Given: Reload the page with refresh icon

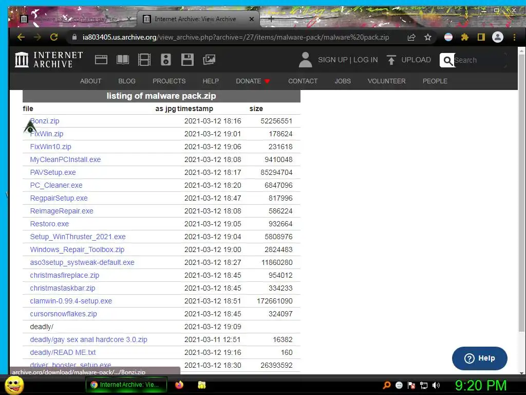Looking at the screenshot, I should click(x=54, y=37).
